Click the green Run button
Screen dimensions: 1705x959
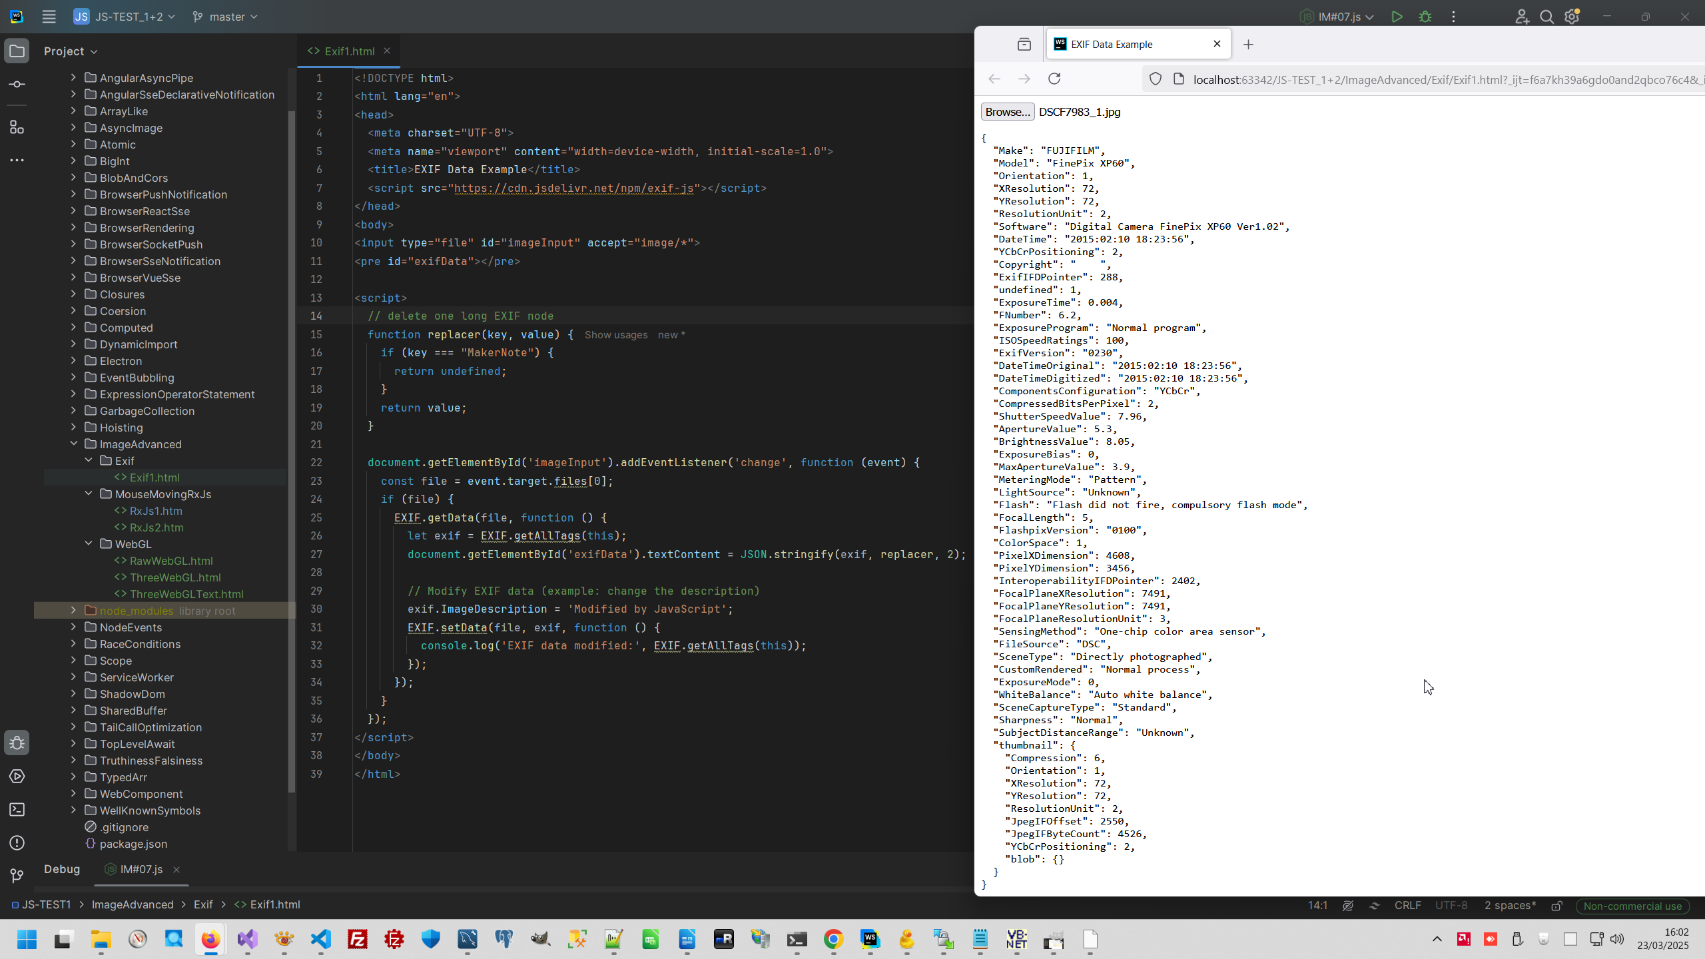[1397, 17]
